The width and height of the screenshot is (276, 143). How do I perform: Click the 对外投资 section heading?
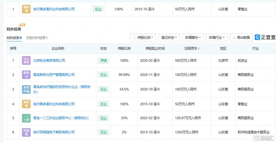[14, 29]
